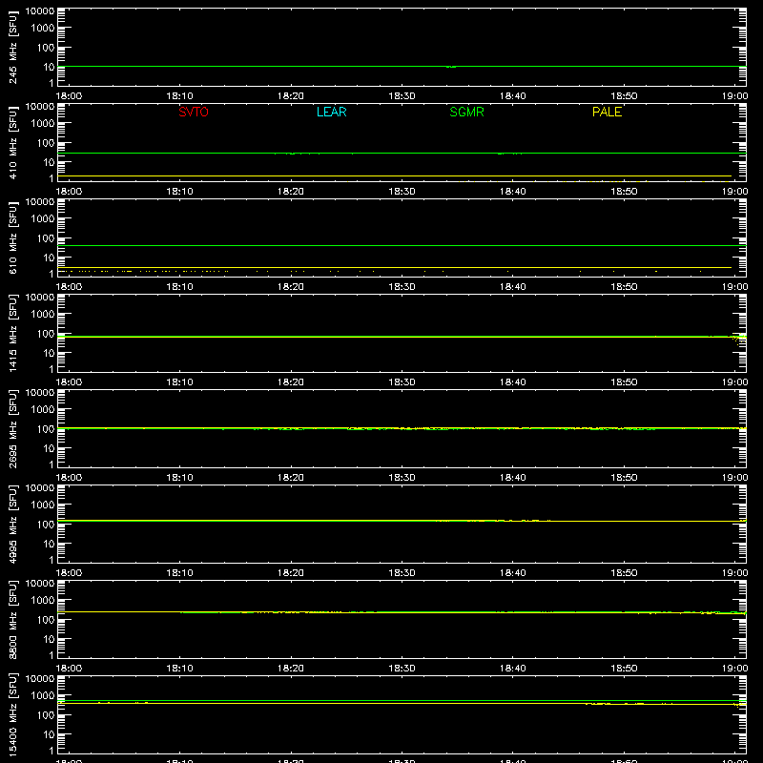This screenshot has width=763, height=763.
Task: Click the 10000 tick in the 245 MHz plot
Action: [x=40, y=11]
